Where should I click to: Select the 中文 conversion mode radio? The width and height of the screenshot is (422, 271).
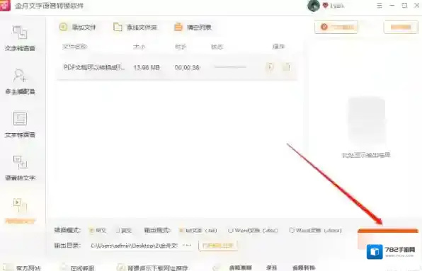tap(98, 231)
